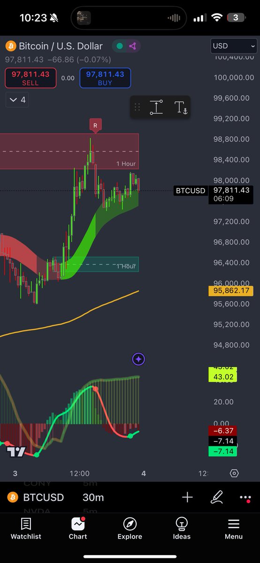Image resolution: width=260 pixels, height=563 pixels.
Task: Tap the blue BUY 97,811.43 button
Action: [105, 78]
